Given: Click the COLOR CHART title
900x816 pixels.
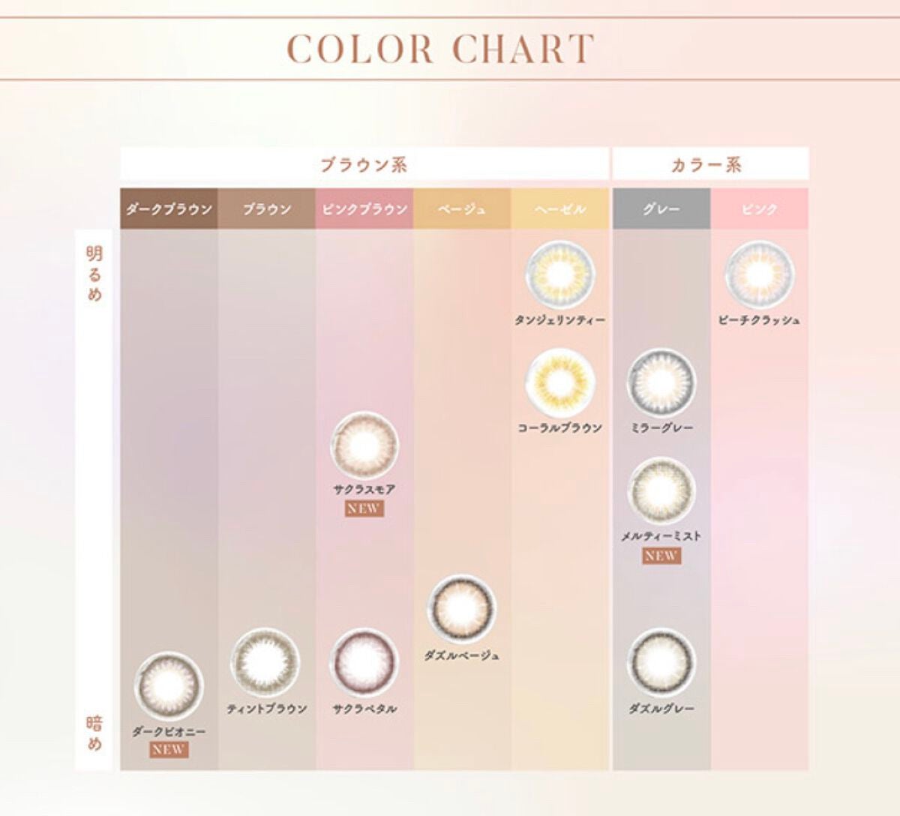Looking at the screenshot, I should [441, 49].
